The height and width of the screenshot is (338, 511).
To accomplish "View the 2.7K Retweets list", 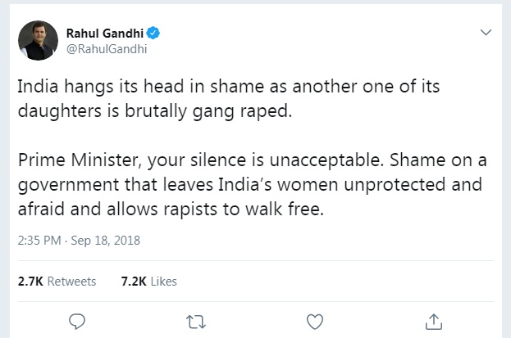I will [x=57, y=281].
